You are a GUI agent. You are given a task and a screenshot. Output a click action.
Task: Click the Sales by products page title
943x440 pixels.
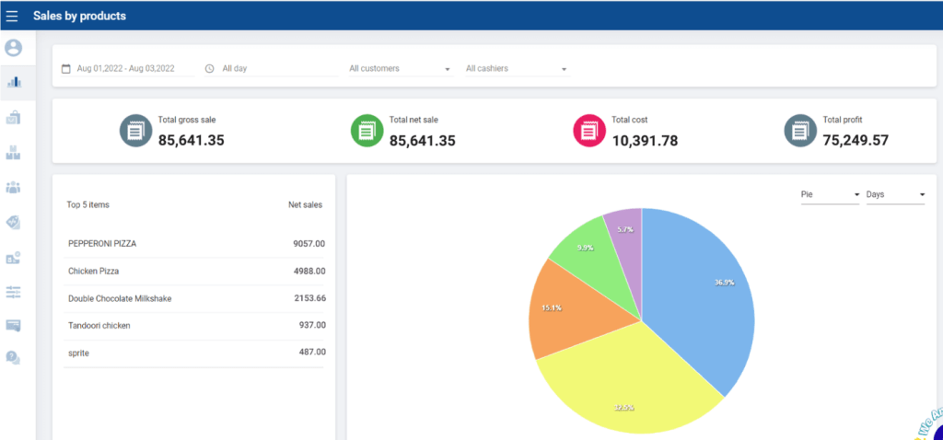[x=79, y=17]
